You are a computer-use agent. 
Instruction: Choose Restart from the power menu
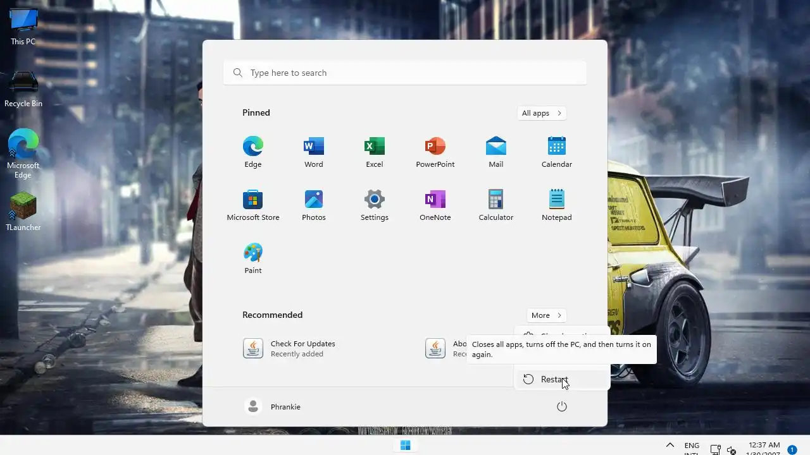point(562,379)
